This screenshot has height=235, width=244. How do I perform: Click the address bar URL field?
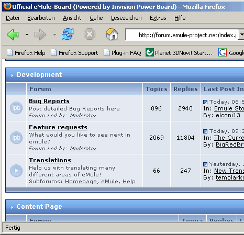(x=182, y=35)
